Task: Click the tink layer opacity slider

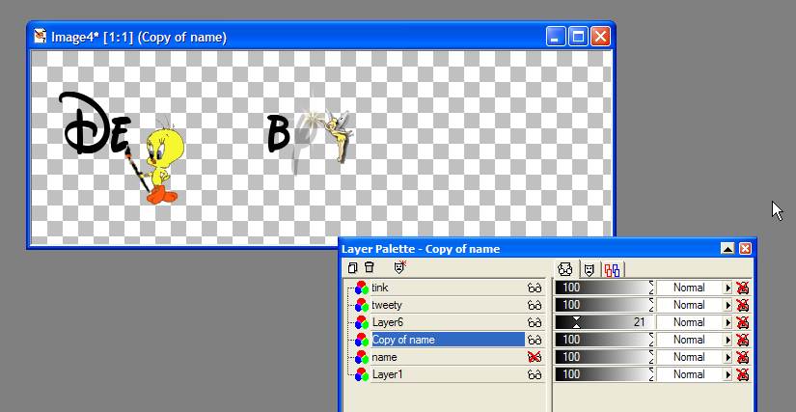Action: tap(605, 288)
